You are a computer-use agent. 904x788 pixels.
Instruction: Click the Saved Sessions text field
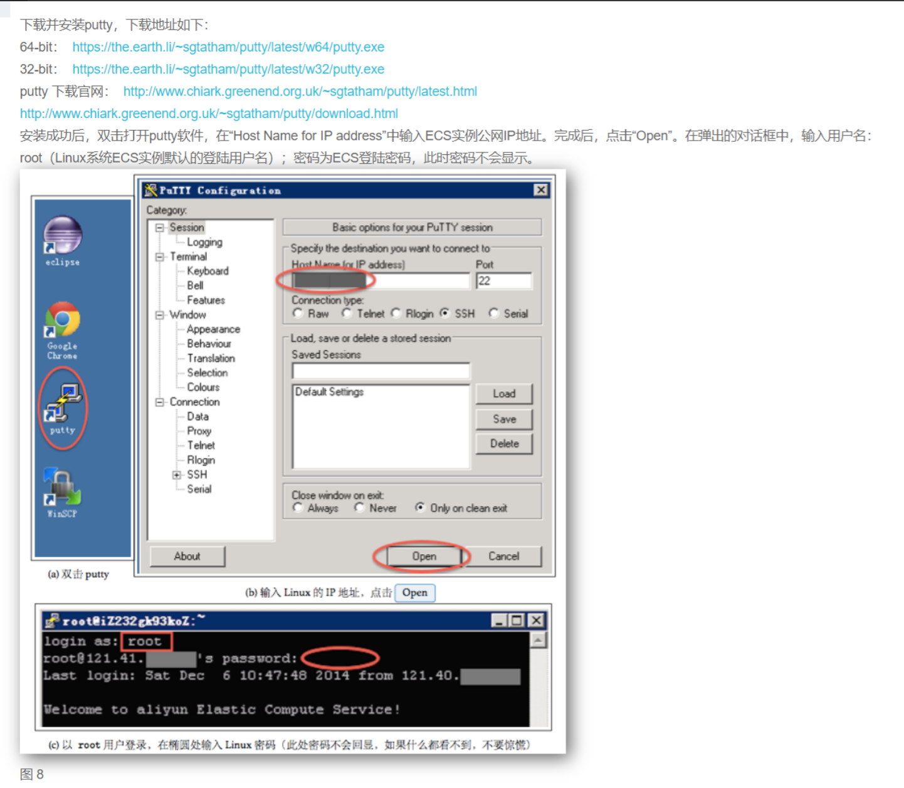(381, 371)
